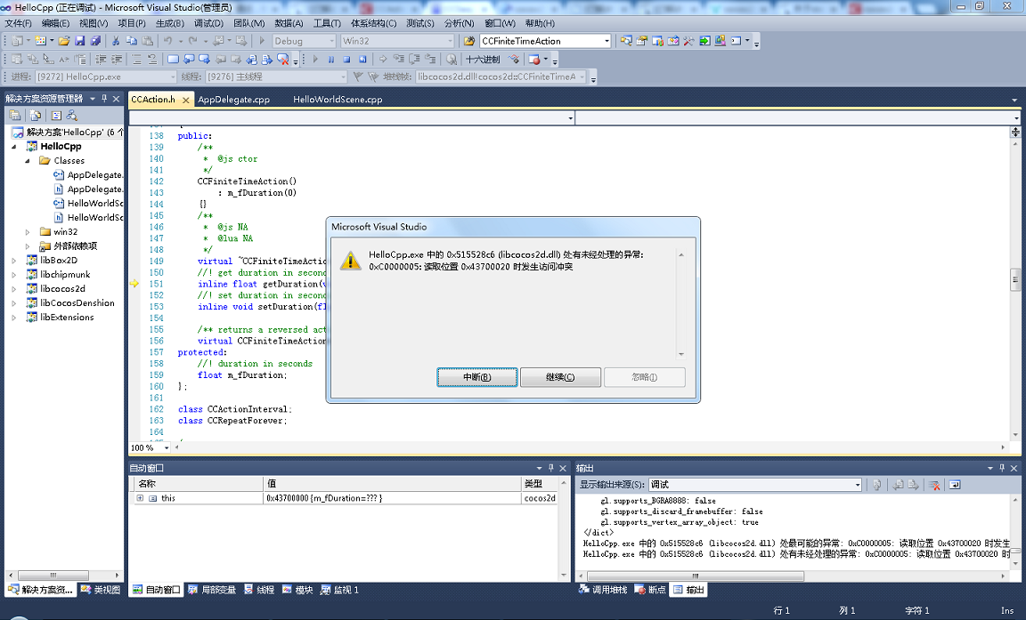Select the libCocosDenshion project in tree
Image resolution: width=1026 pixels, height=620 pixels.
click(77, 303)
